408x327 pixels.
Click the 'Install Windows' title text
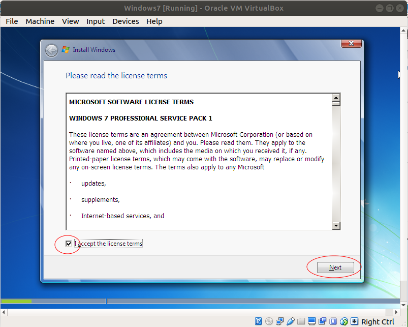[94, 50]
